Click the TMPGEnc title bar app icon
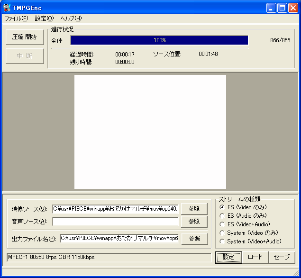Screen dimensions: 301x278 tap(7, 8)
